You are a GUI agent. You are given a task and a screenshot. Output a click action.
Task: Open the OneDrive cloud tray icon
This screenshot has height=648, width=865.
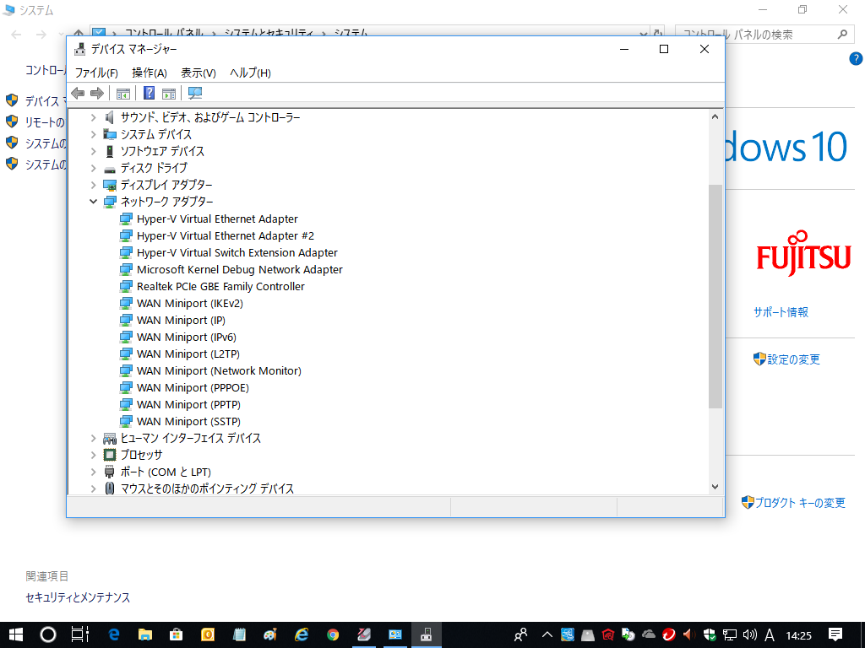coord(649,634)
